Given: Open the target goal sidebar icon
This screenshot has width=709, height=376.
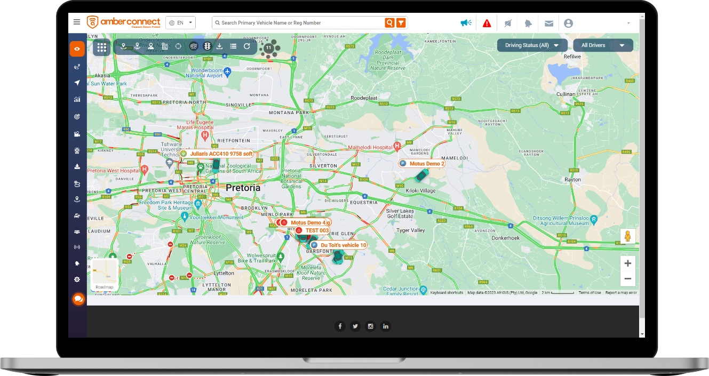Looking at the screenshot, I should (77, 116).
